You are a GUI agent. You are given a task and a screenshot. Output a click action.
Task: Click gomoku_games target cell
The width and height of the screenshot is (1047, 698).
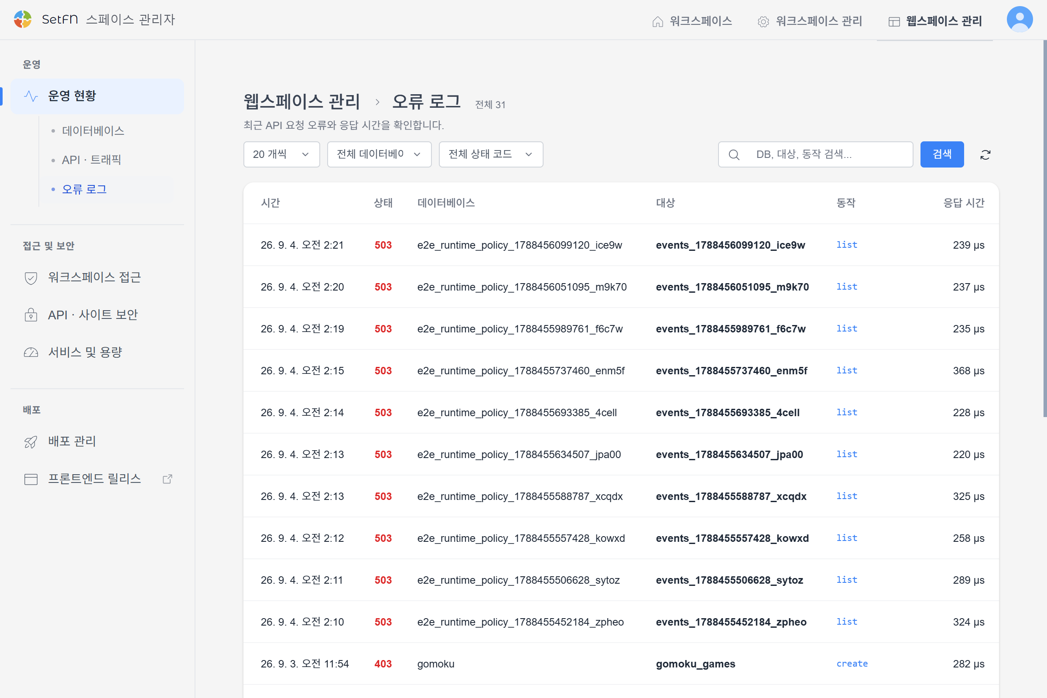tap(695, 664)
